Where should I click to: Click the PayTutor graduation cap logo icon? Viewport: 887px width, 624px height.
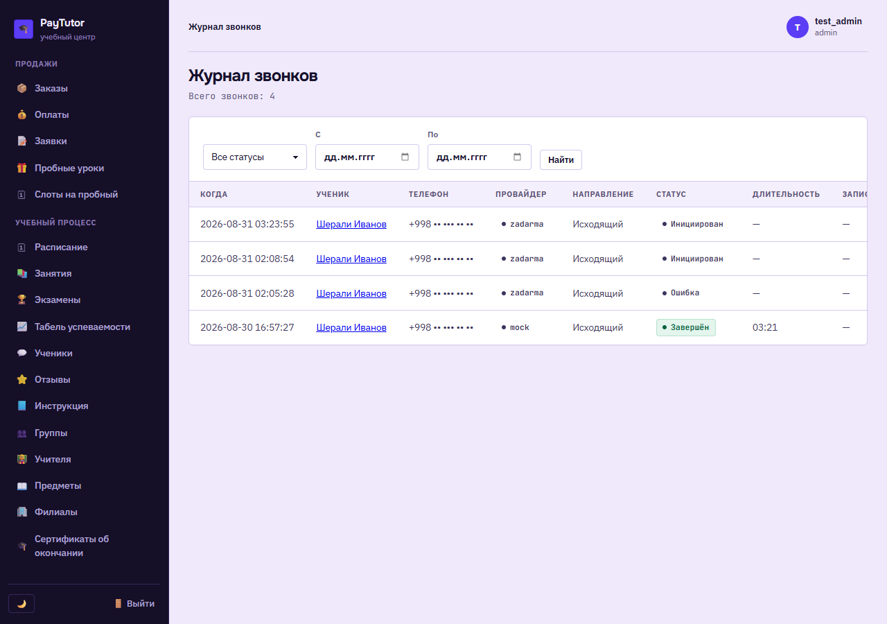[x=24, y=29]
